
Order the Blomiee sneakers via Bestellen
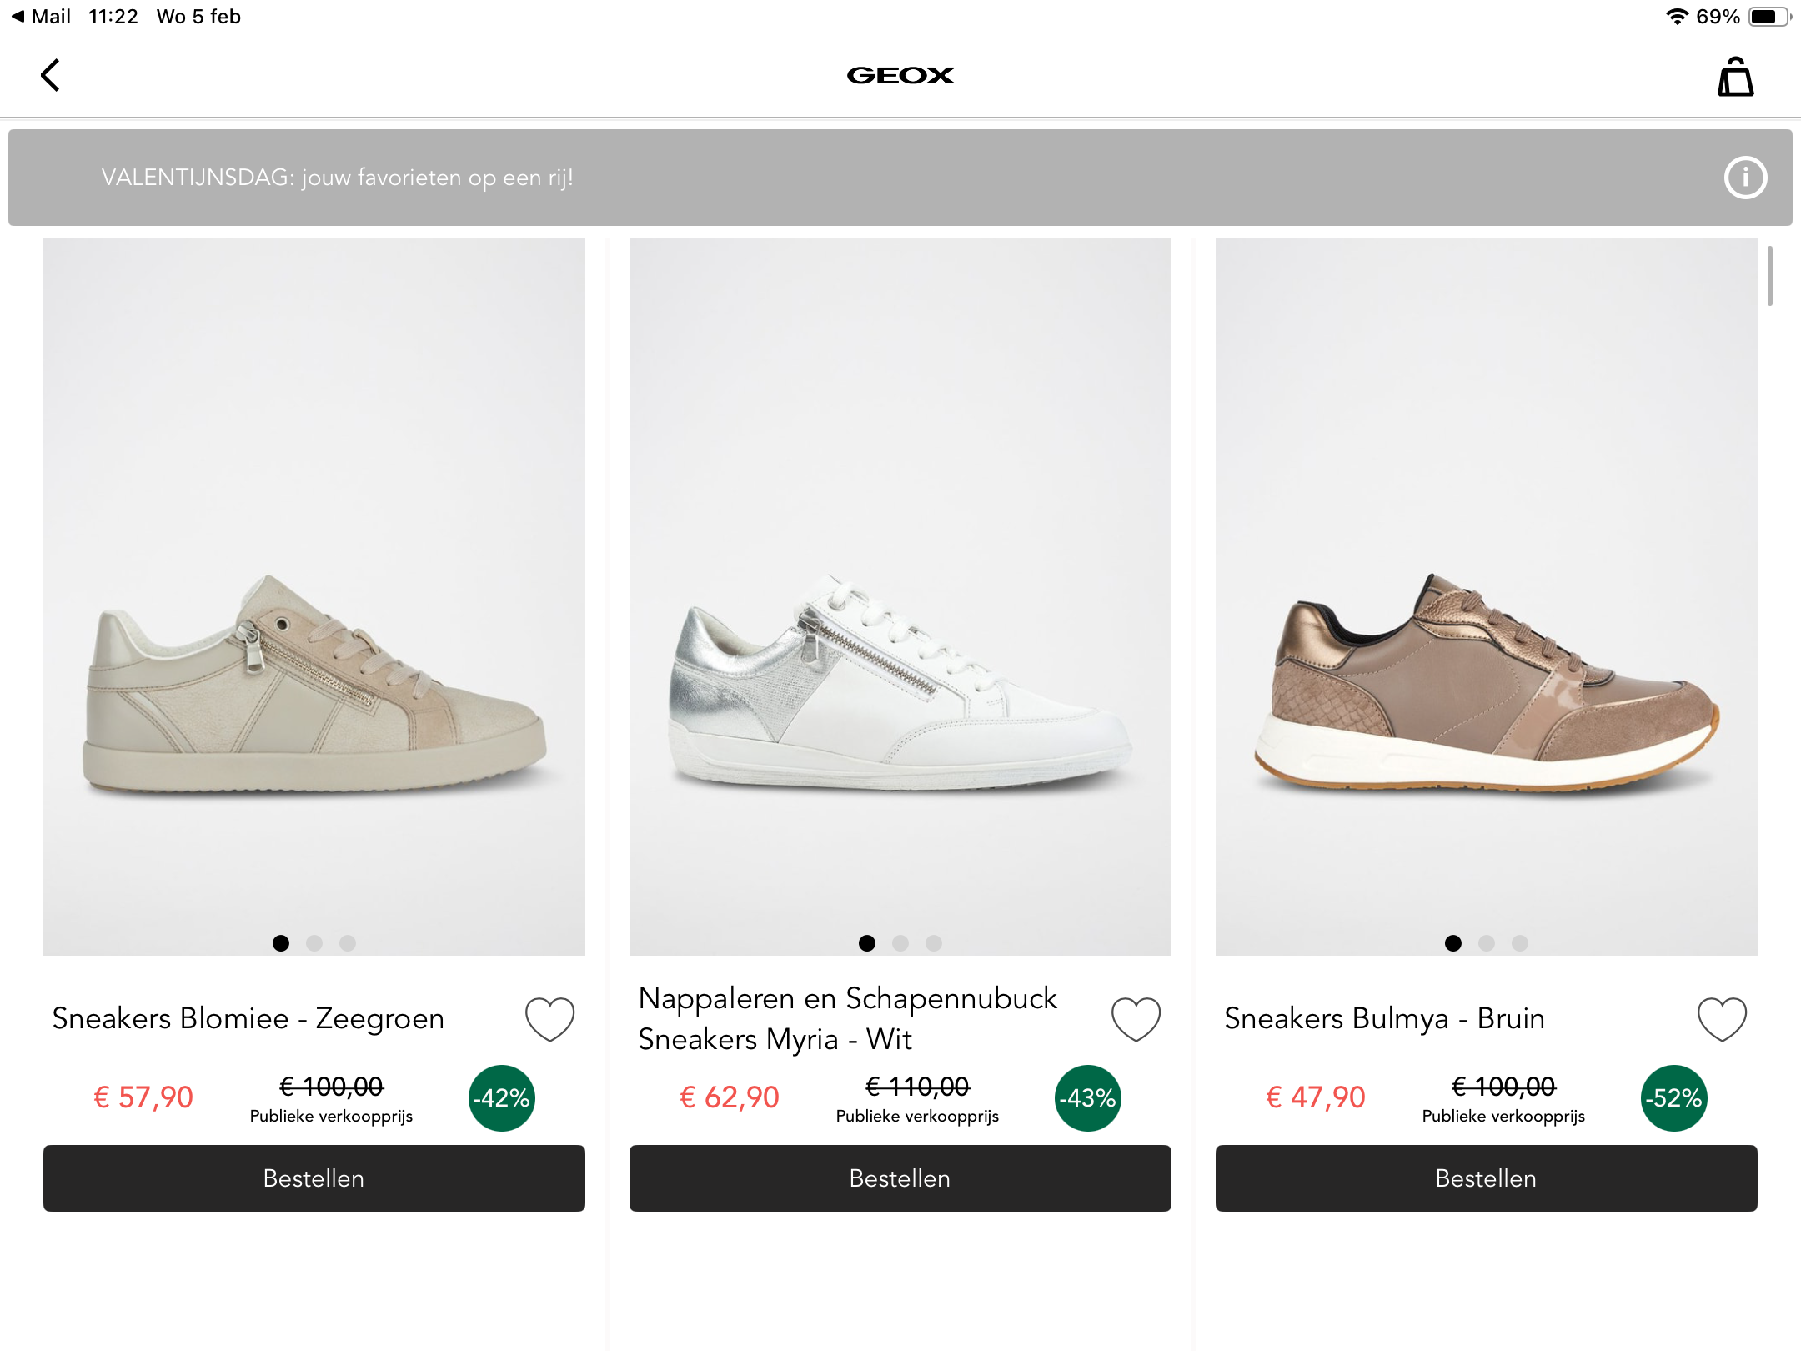(x=314, y=1178)
